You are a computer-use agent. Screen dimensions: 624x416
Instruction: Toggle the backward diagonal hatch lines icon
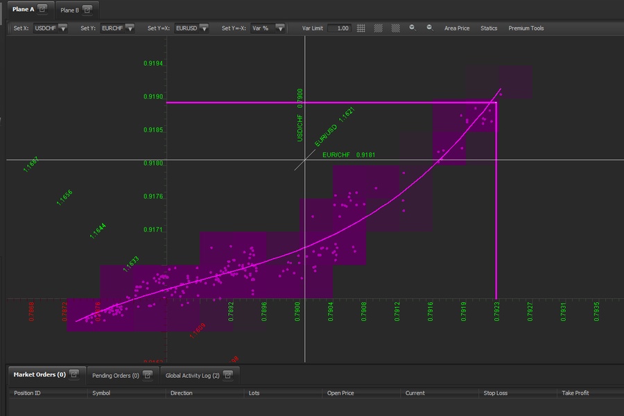point(396,28)
